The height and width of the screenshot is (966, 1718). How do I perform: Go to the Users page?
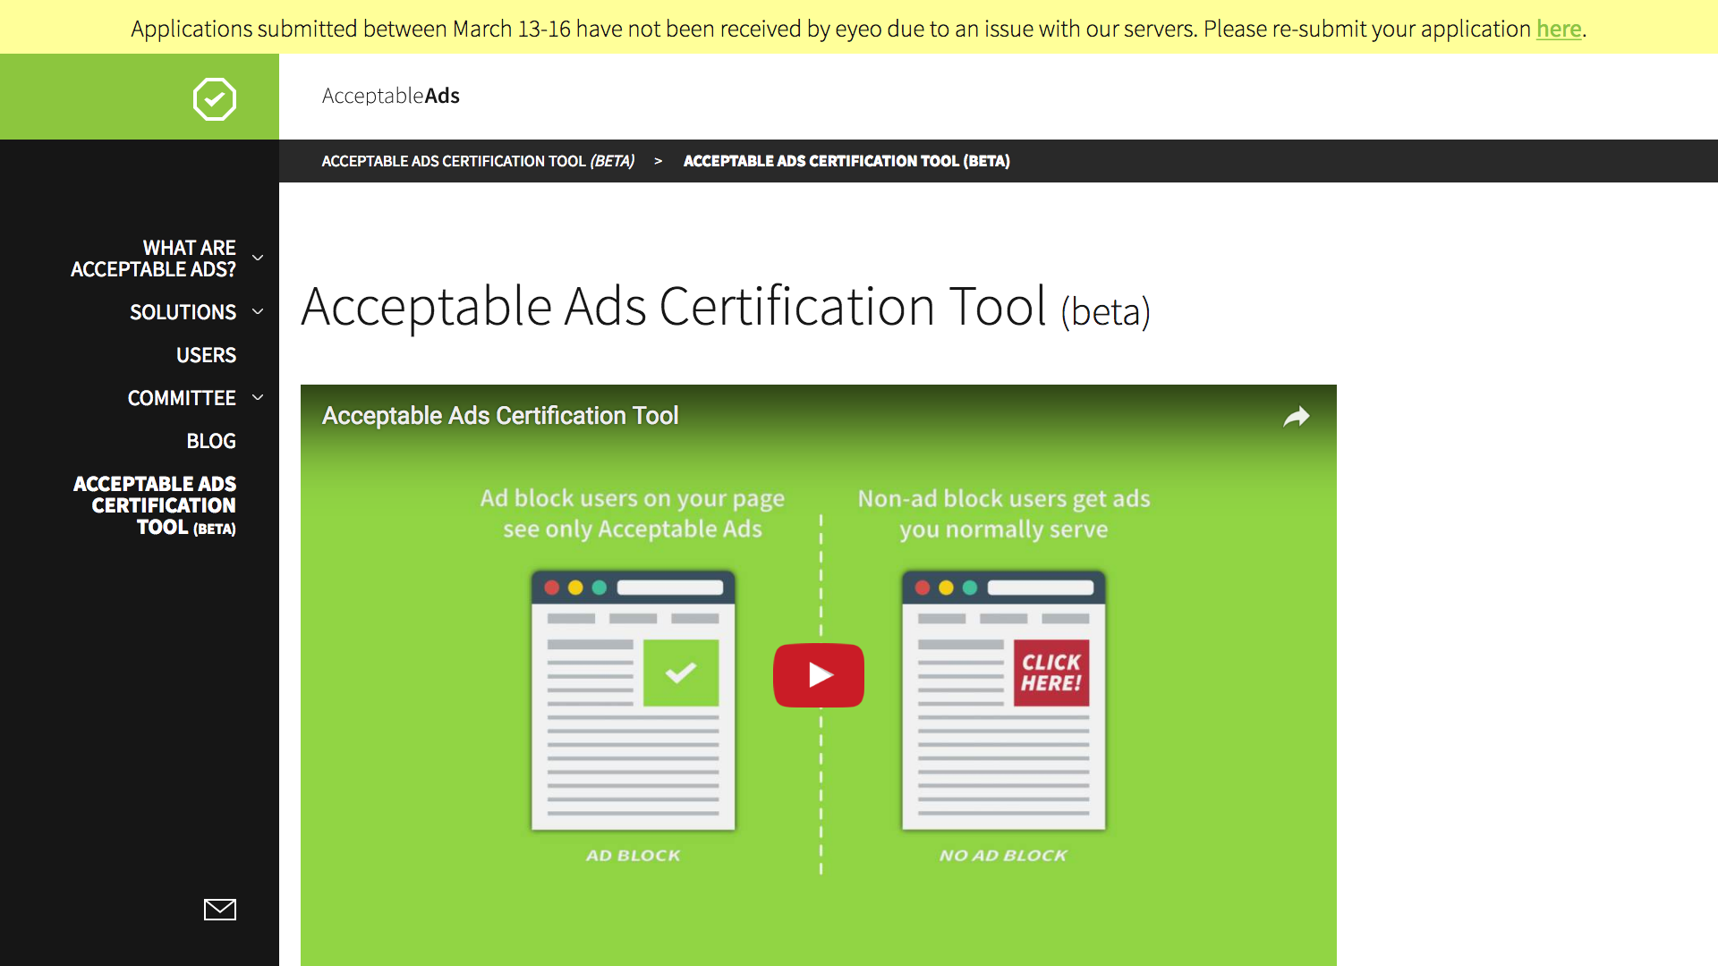[206, 355]
